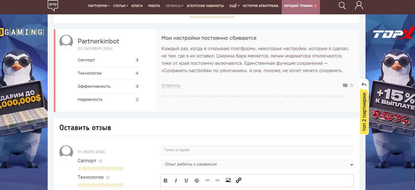Screen dimensions: 415x190
Task: Click the Оставить отзыв heading
Action: coord(85,128)
